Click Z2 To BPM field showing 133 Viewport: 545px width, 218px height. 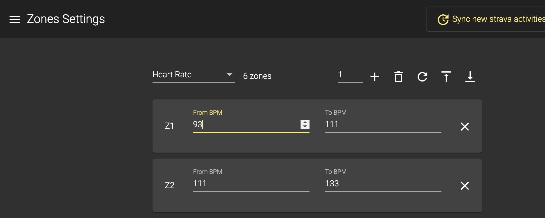click(x=383, y=183)
